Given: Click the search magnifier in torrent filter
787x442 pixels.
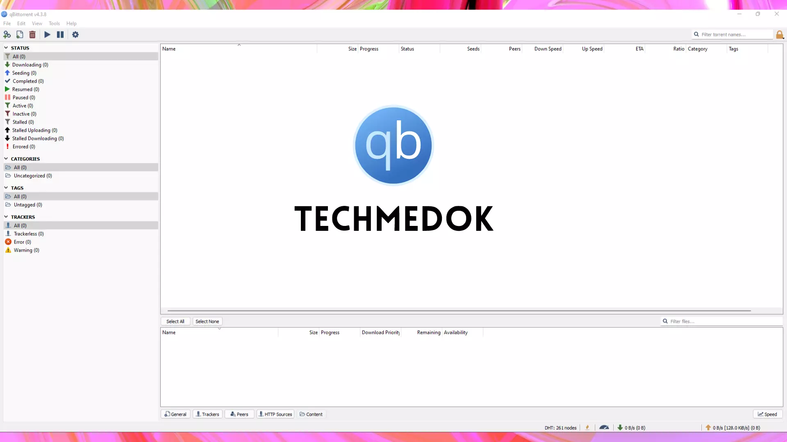Looking at the screenshot, I should 696,34.
